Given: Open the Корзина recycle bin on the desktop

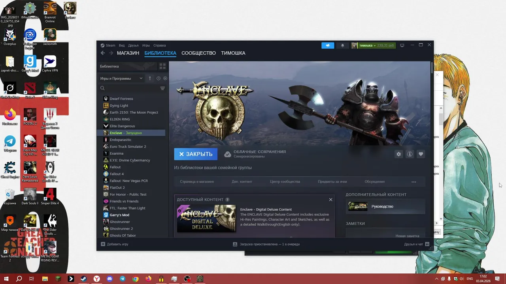Looking at the screenshot, I should tap(10, 196).
